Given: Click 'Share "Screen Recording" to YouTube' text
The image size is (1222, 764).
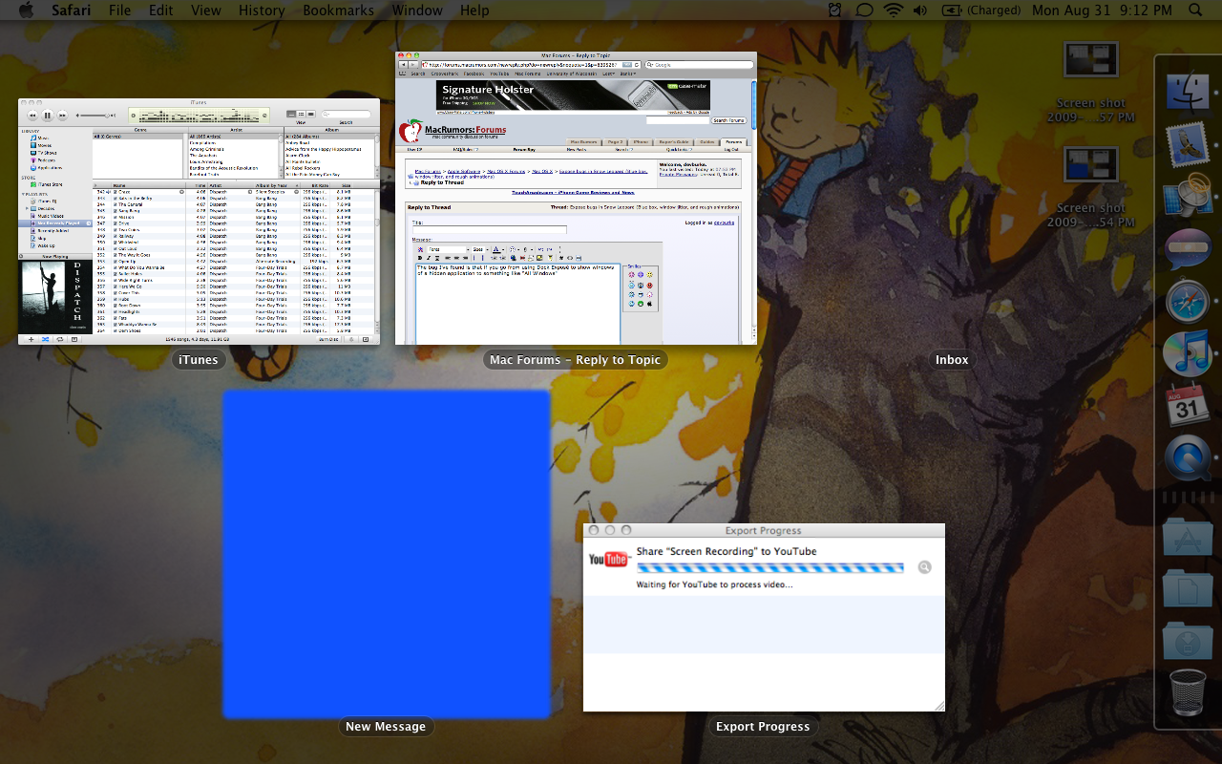Looking at the screenshot, I should point(727,551).
